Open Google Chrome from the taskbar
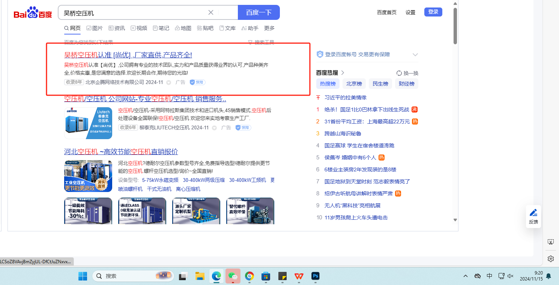Screen dimensions: 559x285 point(249,276)
